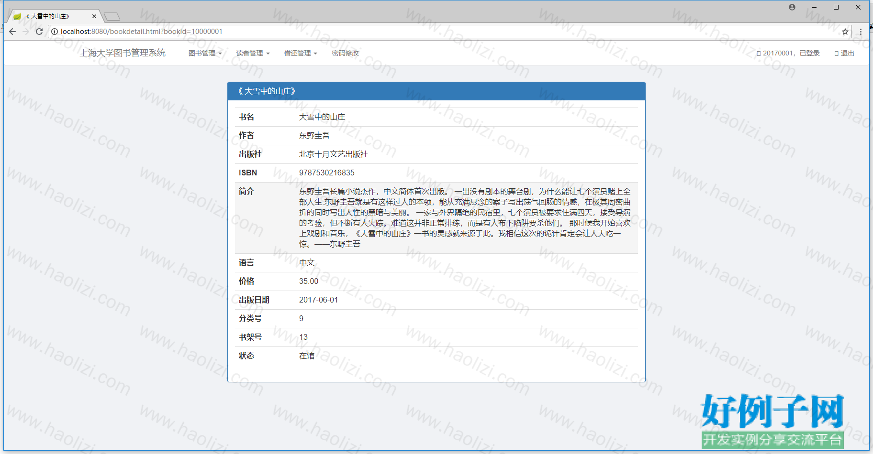Reload the book detail page
The height and width of the screenshot is (454, 873).
39,32
